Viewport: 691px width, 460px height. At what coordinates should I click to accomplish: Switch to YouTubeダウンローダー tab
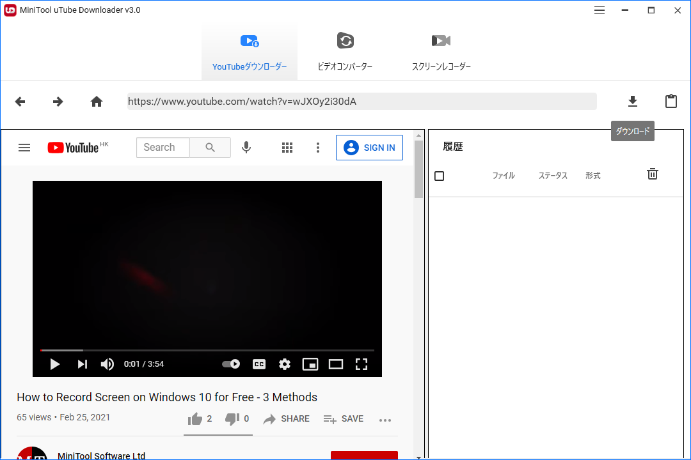250,52
